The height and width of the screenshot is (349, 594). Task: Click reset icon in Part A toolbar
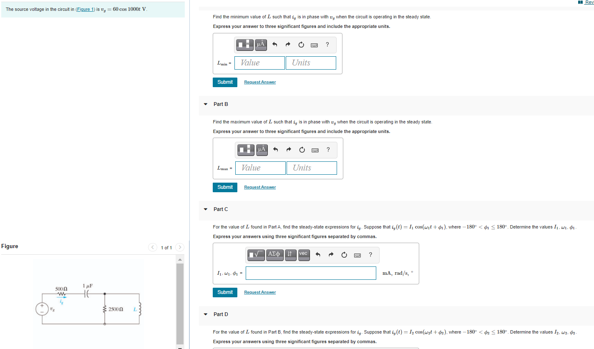(302, 45)
